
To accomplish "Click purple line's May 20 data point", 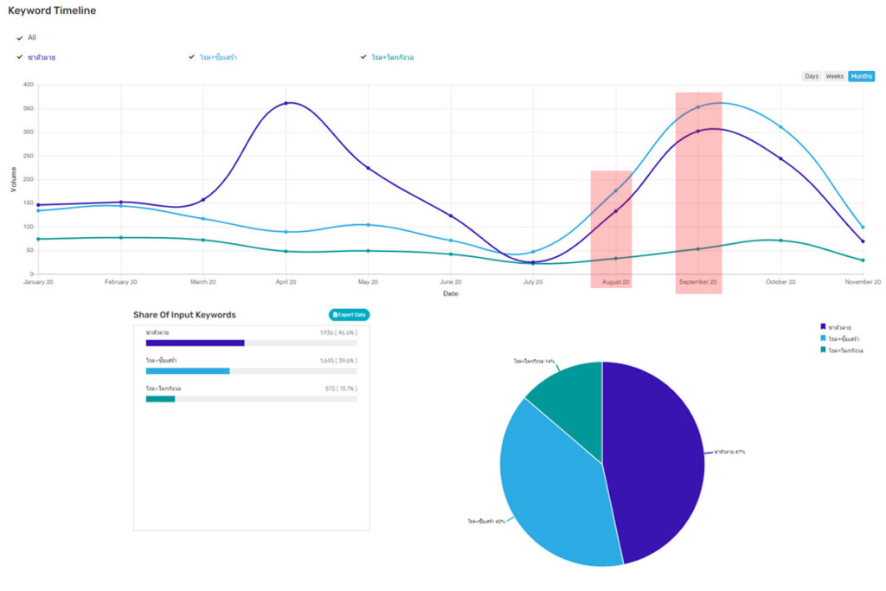I will pos(369,168).
